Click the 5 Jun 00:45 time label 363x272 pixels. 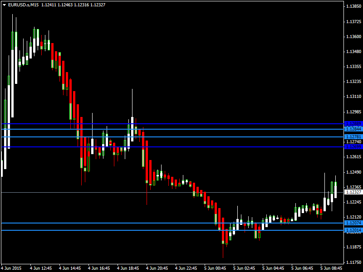coord(216,268)
